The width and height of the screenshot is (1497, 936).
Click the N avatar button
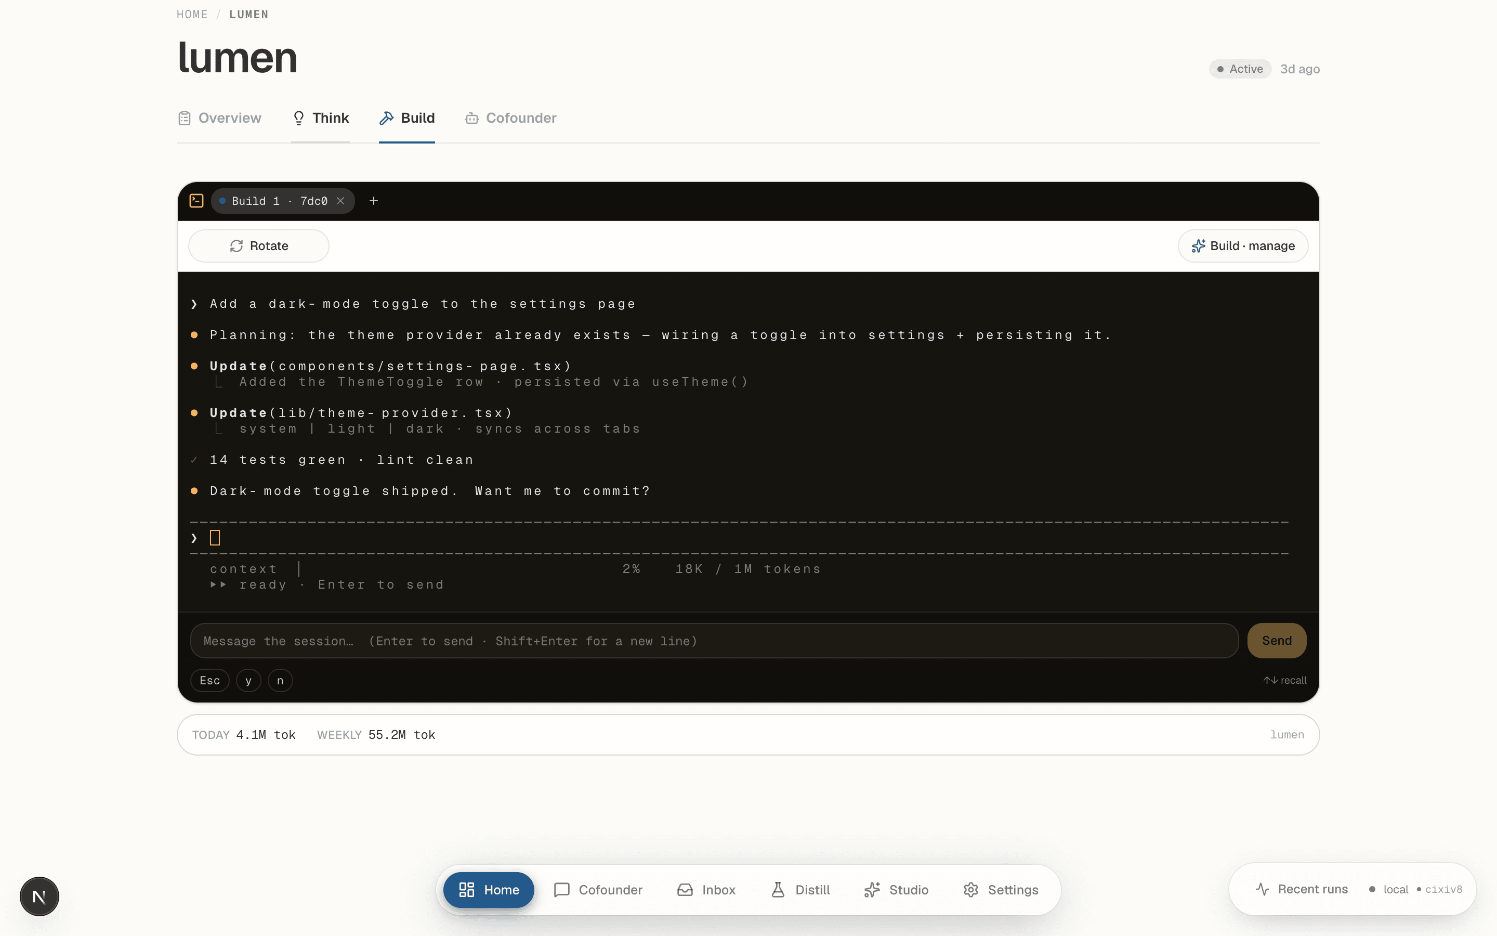39,896
